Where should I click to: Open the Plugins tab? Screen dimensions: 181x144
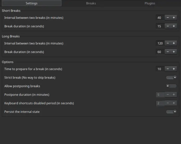(x=150, y=3)
